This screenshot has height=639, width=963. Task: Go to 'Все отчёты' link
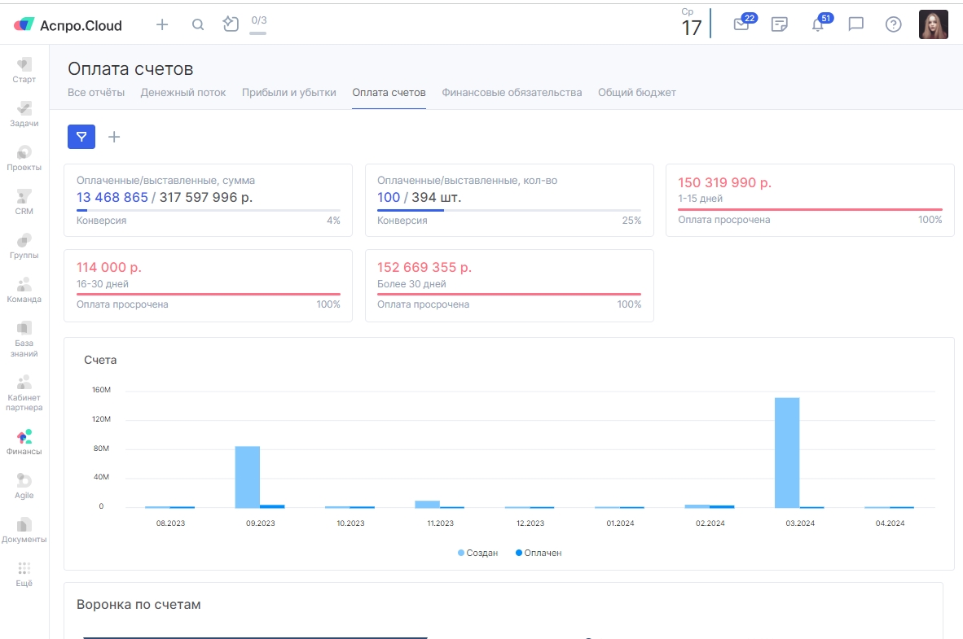[x=96, y=93]
